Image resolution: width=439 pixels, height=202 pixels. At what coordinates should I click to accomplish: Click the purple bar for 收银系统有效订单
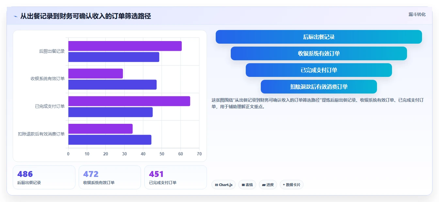click(96, 74)
